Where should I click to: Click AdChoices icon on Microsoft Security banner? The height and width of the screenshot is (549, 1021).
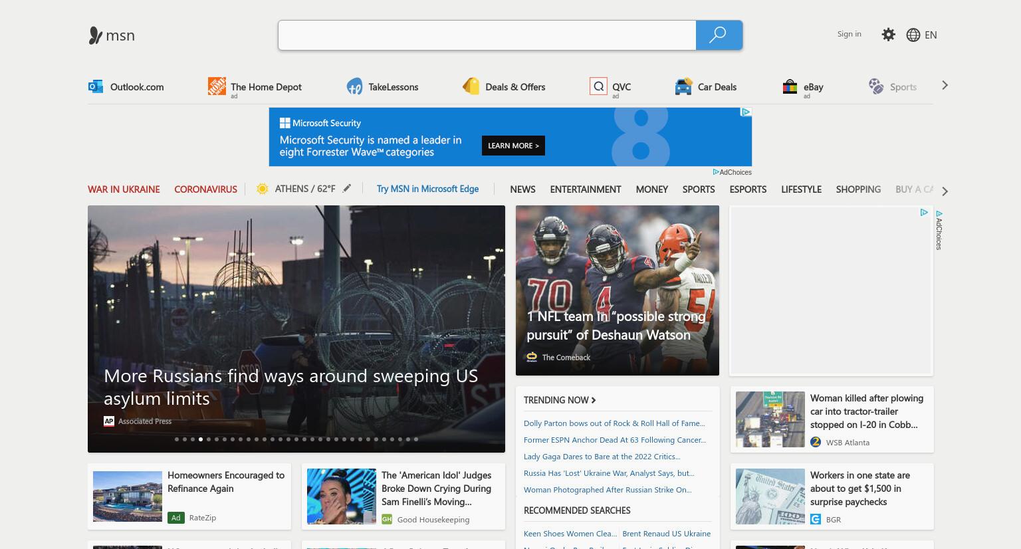pyautogui.click(x=746, y=112)
